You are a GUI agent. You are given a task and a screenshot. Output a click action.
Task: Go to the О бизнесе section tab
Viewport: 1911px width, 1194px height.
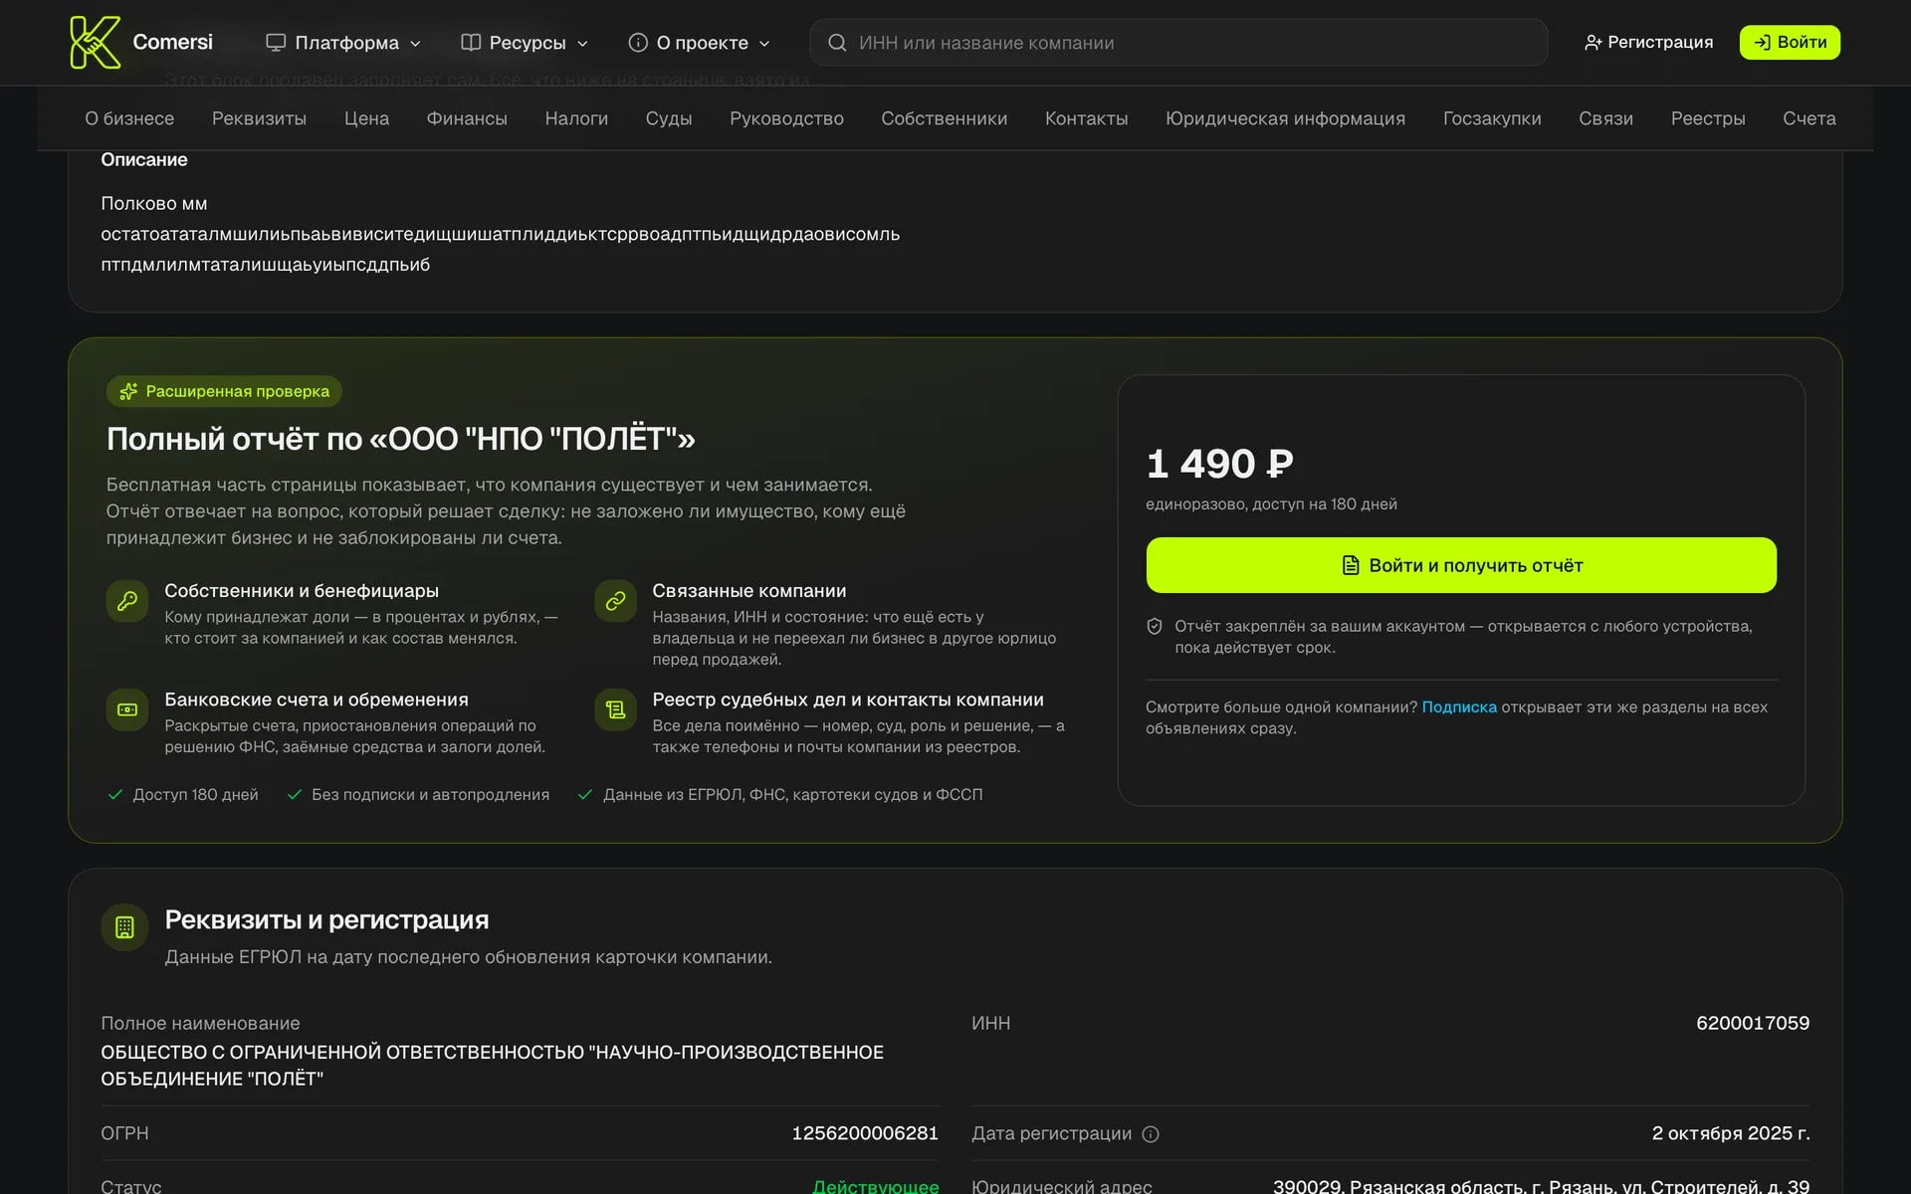(x=129, y=118)
